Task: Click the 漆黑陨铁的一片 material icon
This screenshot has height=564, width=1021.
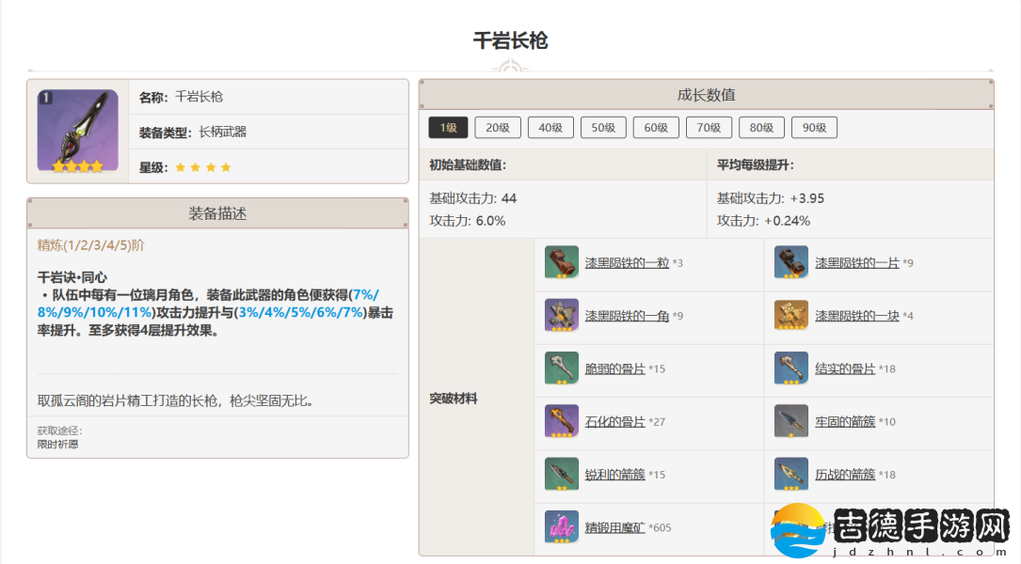Action: click(791, 262)
